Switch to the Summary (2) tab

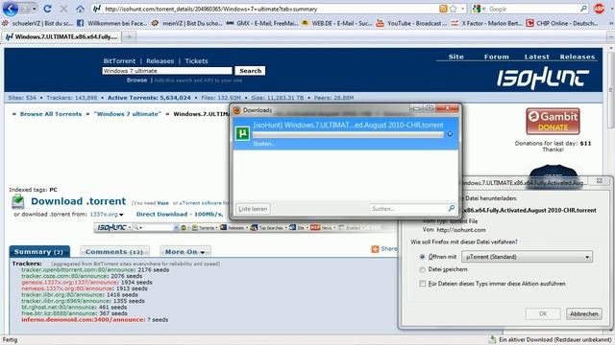click(x=39, y=251)
